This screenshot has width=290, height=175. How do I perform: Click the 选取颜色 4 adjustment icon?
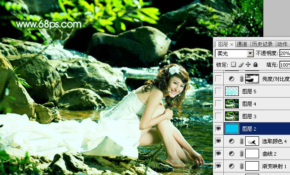(x=232, y=141)
